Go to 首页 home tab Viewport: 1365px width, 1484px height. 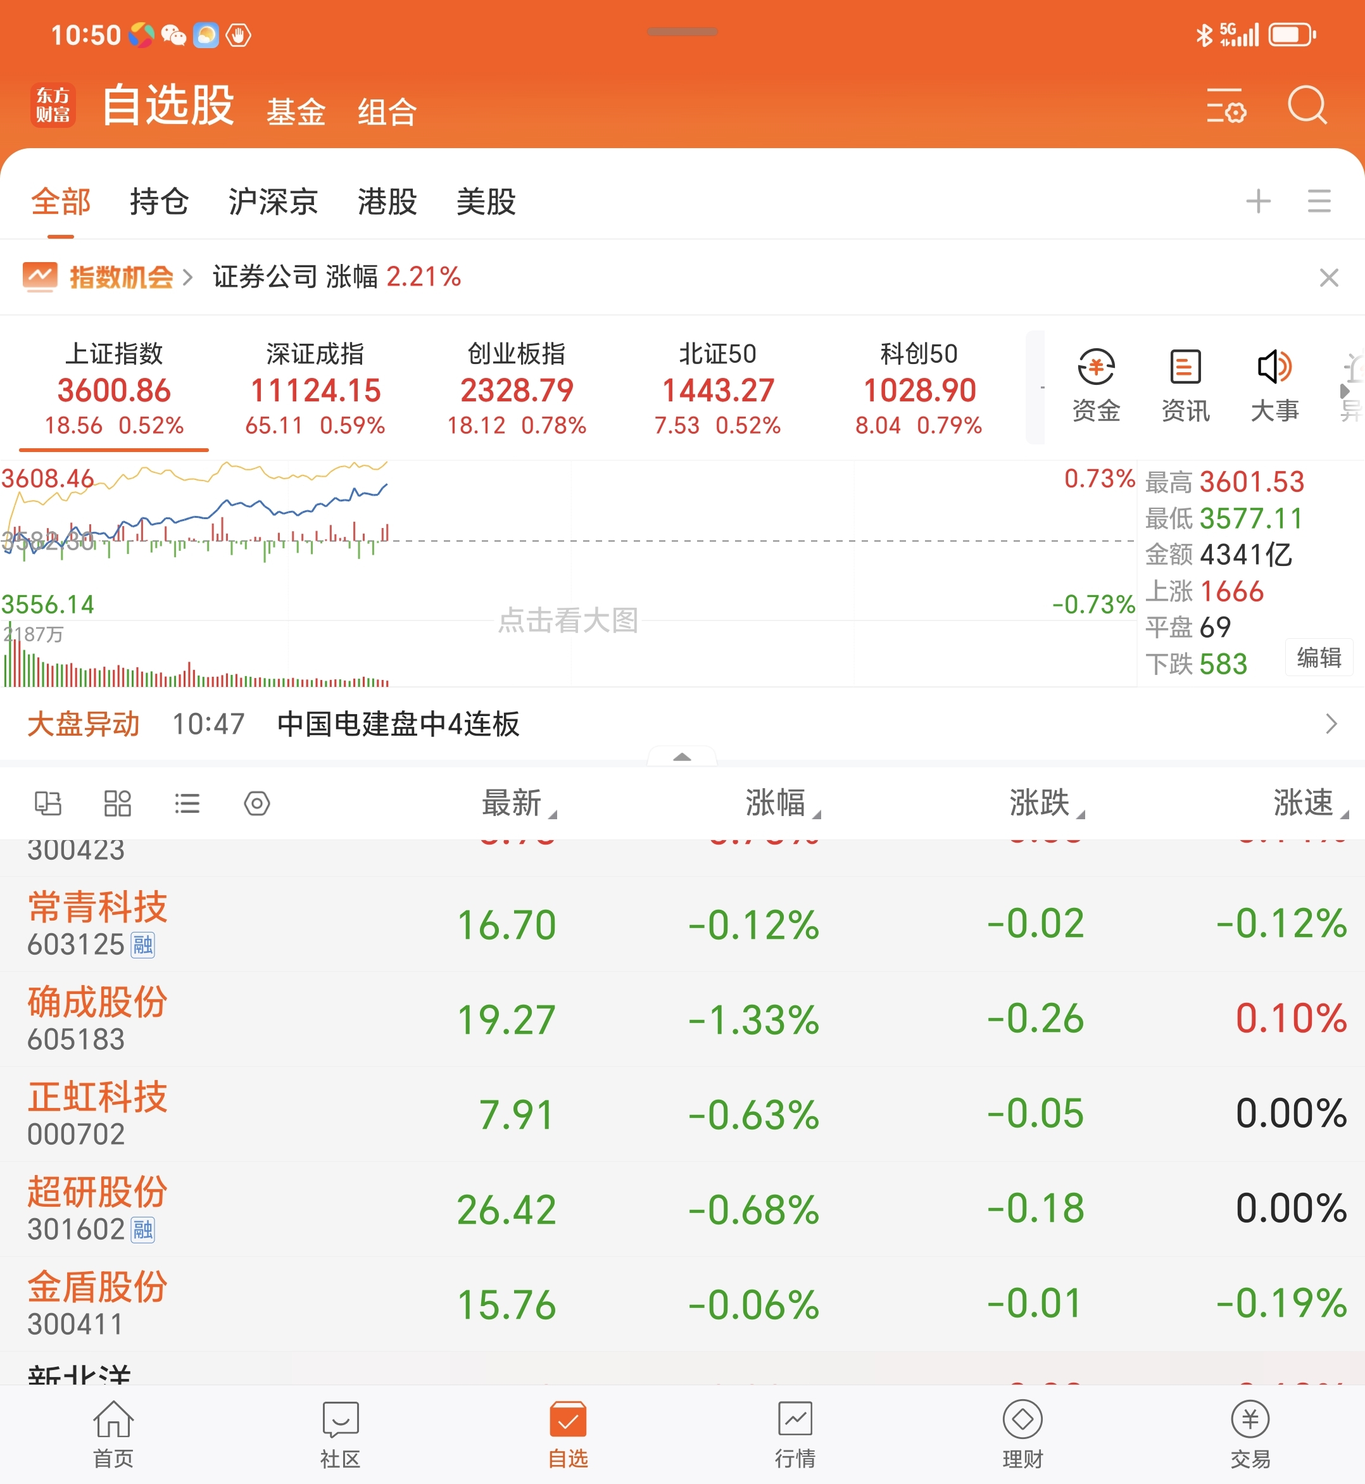pyautogui.click(x=113, y=1435)
